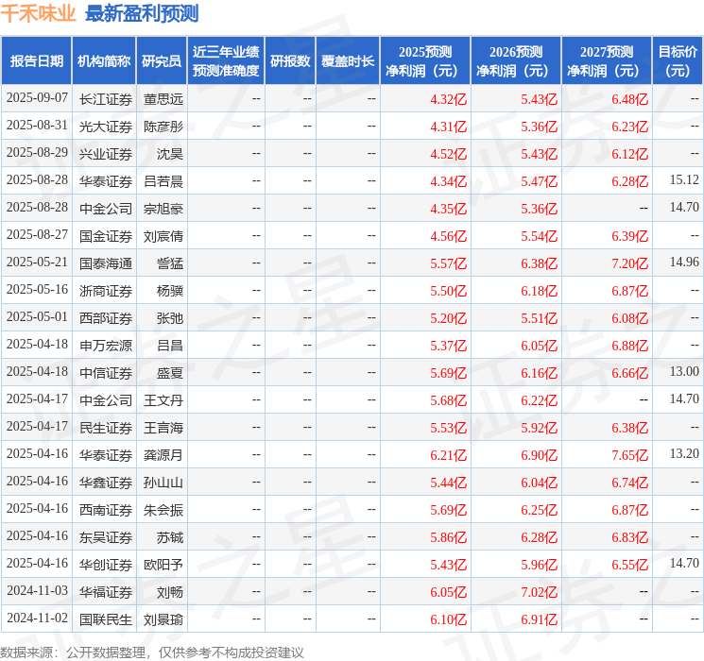704x661 pixels.
Task: Click the 最新盈利预测 heading
Action: click(x=142, y=13)
